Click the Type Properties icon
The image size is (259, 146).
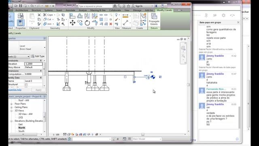tap(21, 16)
